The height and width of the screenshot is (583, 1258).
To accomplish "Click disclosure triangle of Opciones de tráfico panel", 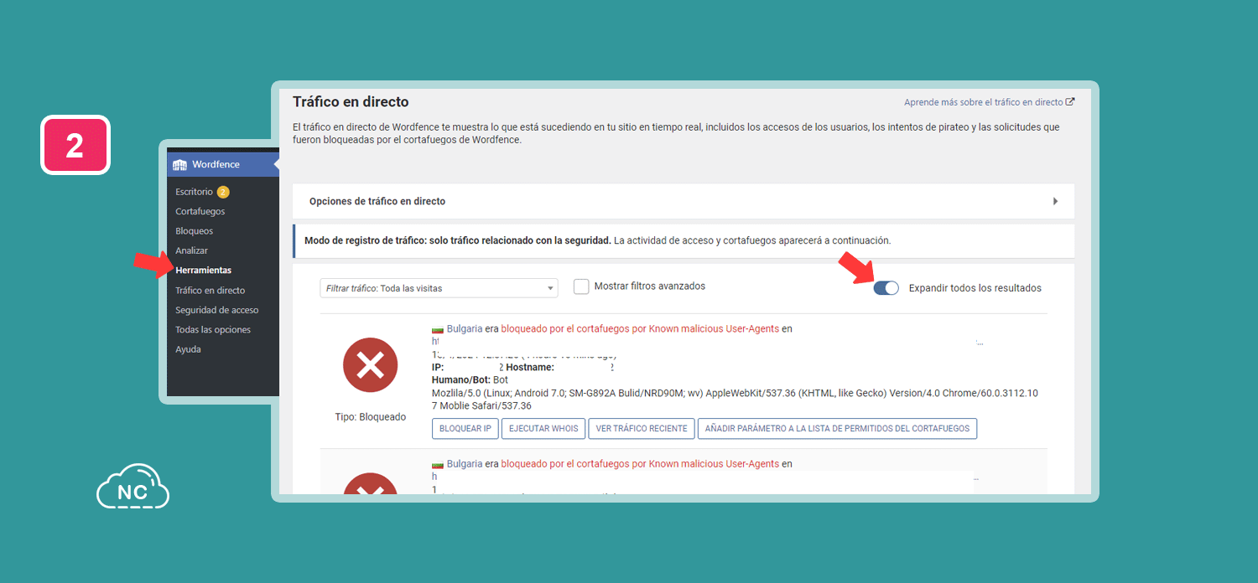I will point(1056,201).
